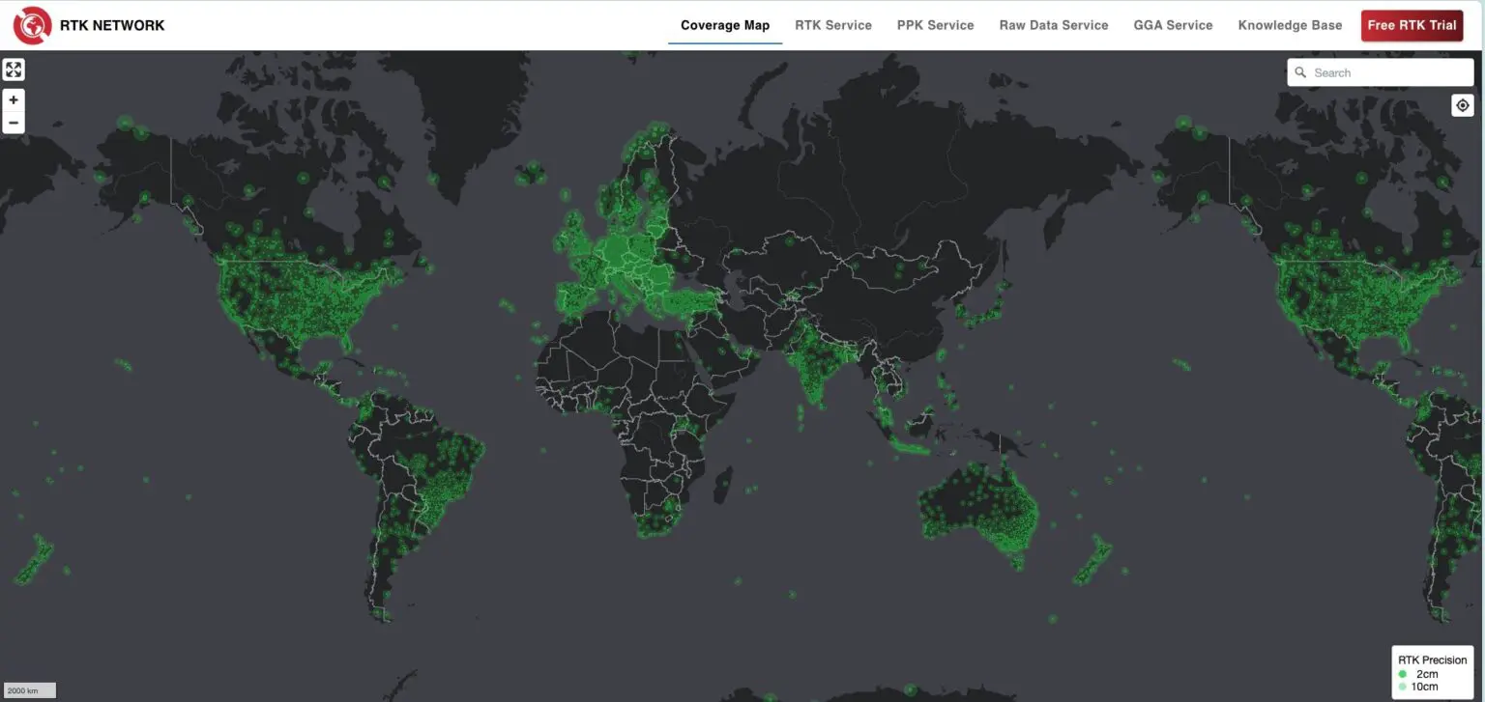Image resolution: width=1485 pixels, height=702 pixels.
Task: Navigate to Raw Data Service
Action: (1054, 25)
